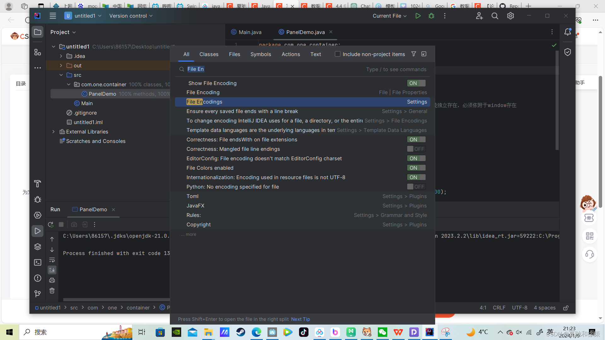The width and height of the screenshot is (605, 340).
Task: Switch to the Text search tab
Action: click(x=316, y=54)
